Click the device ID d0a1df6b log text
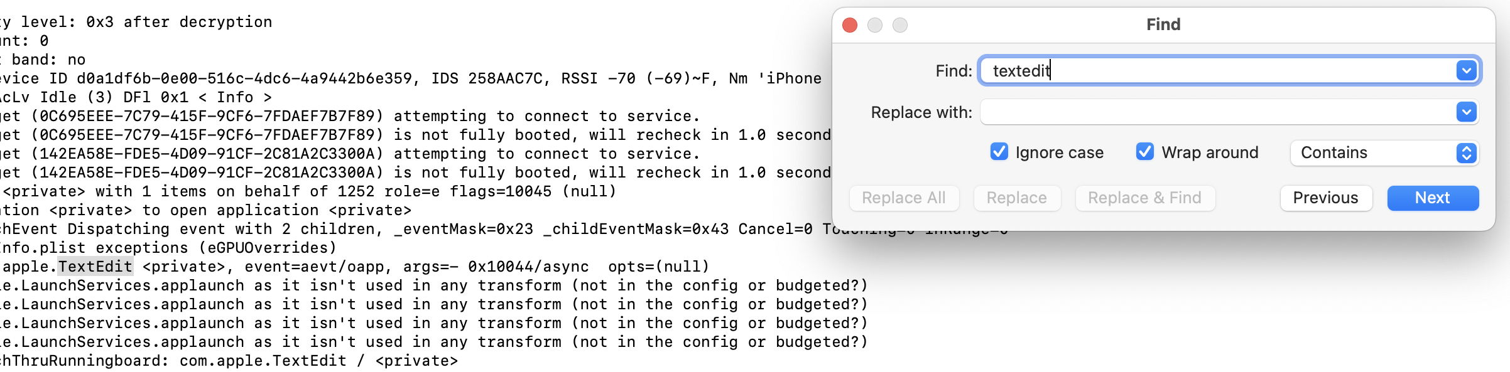 [x=244, y=78]
